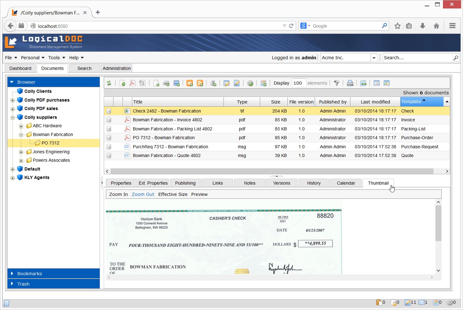The image size is (463, 310).
Task: Collapse the Bowman Fabrication folder
Action: click(x=21, y=135)
